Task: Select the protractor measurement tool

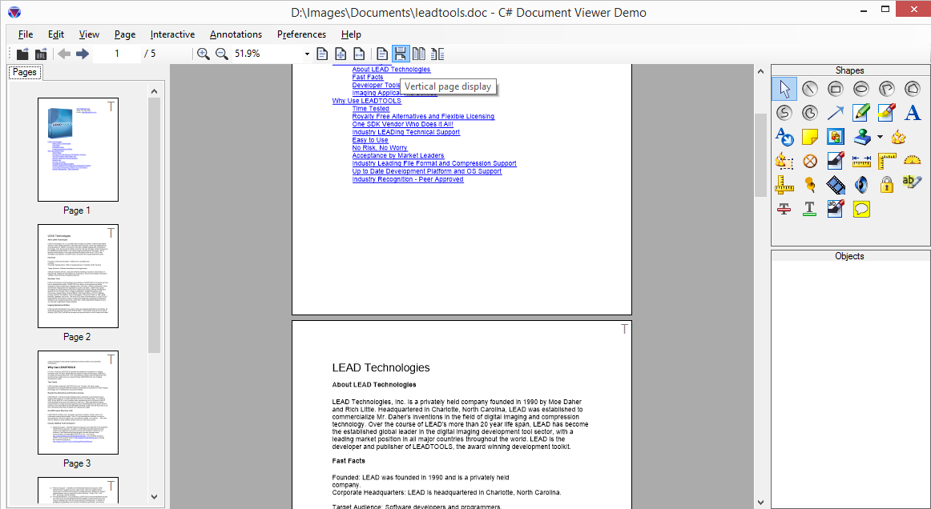Action: point(912,161)
